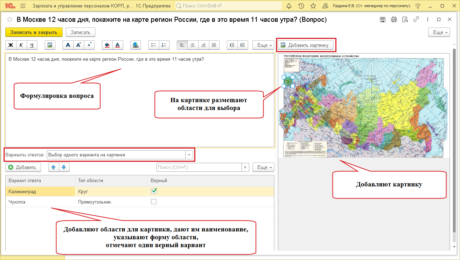Show the history clock icon

301,6
